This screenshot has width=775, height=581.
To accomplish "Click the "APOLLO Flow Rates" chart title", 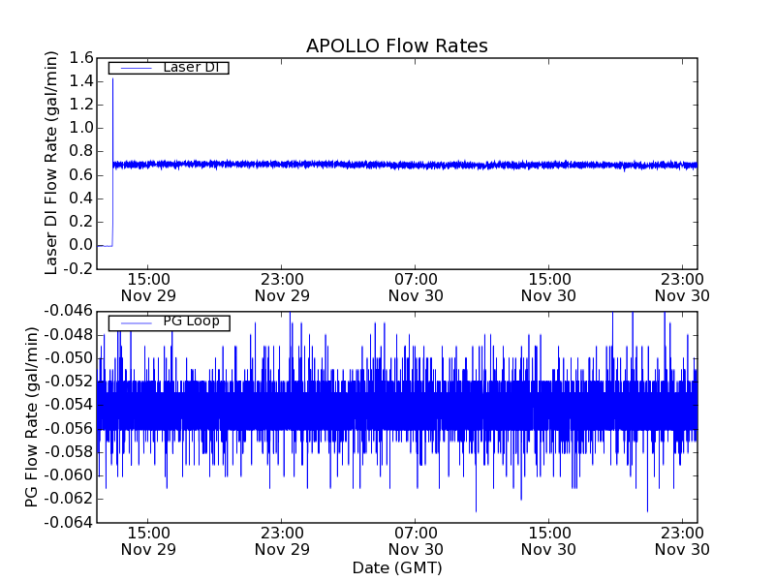I will tap(396, 46).
